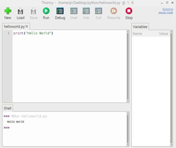Start debugging with the Debug icon
The height and width of the screenshot is (148, 176).
pos(60,11)
